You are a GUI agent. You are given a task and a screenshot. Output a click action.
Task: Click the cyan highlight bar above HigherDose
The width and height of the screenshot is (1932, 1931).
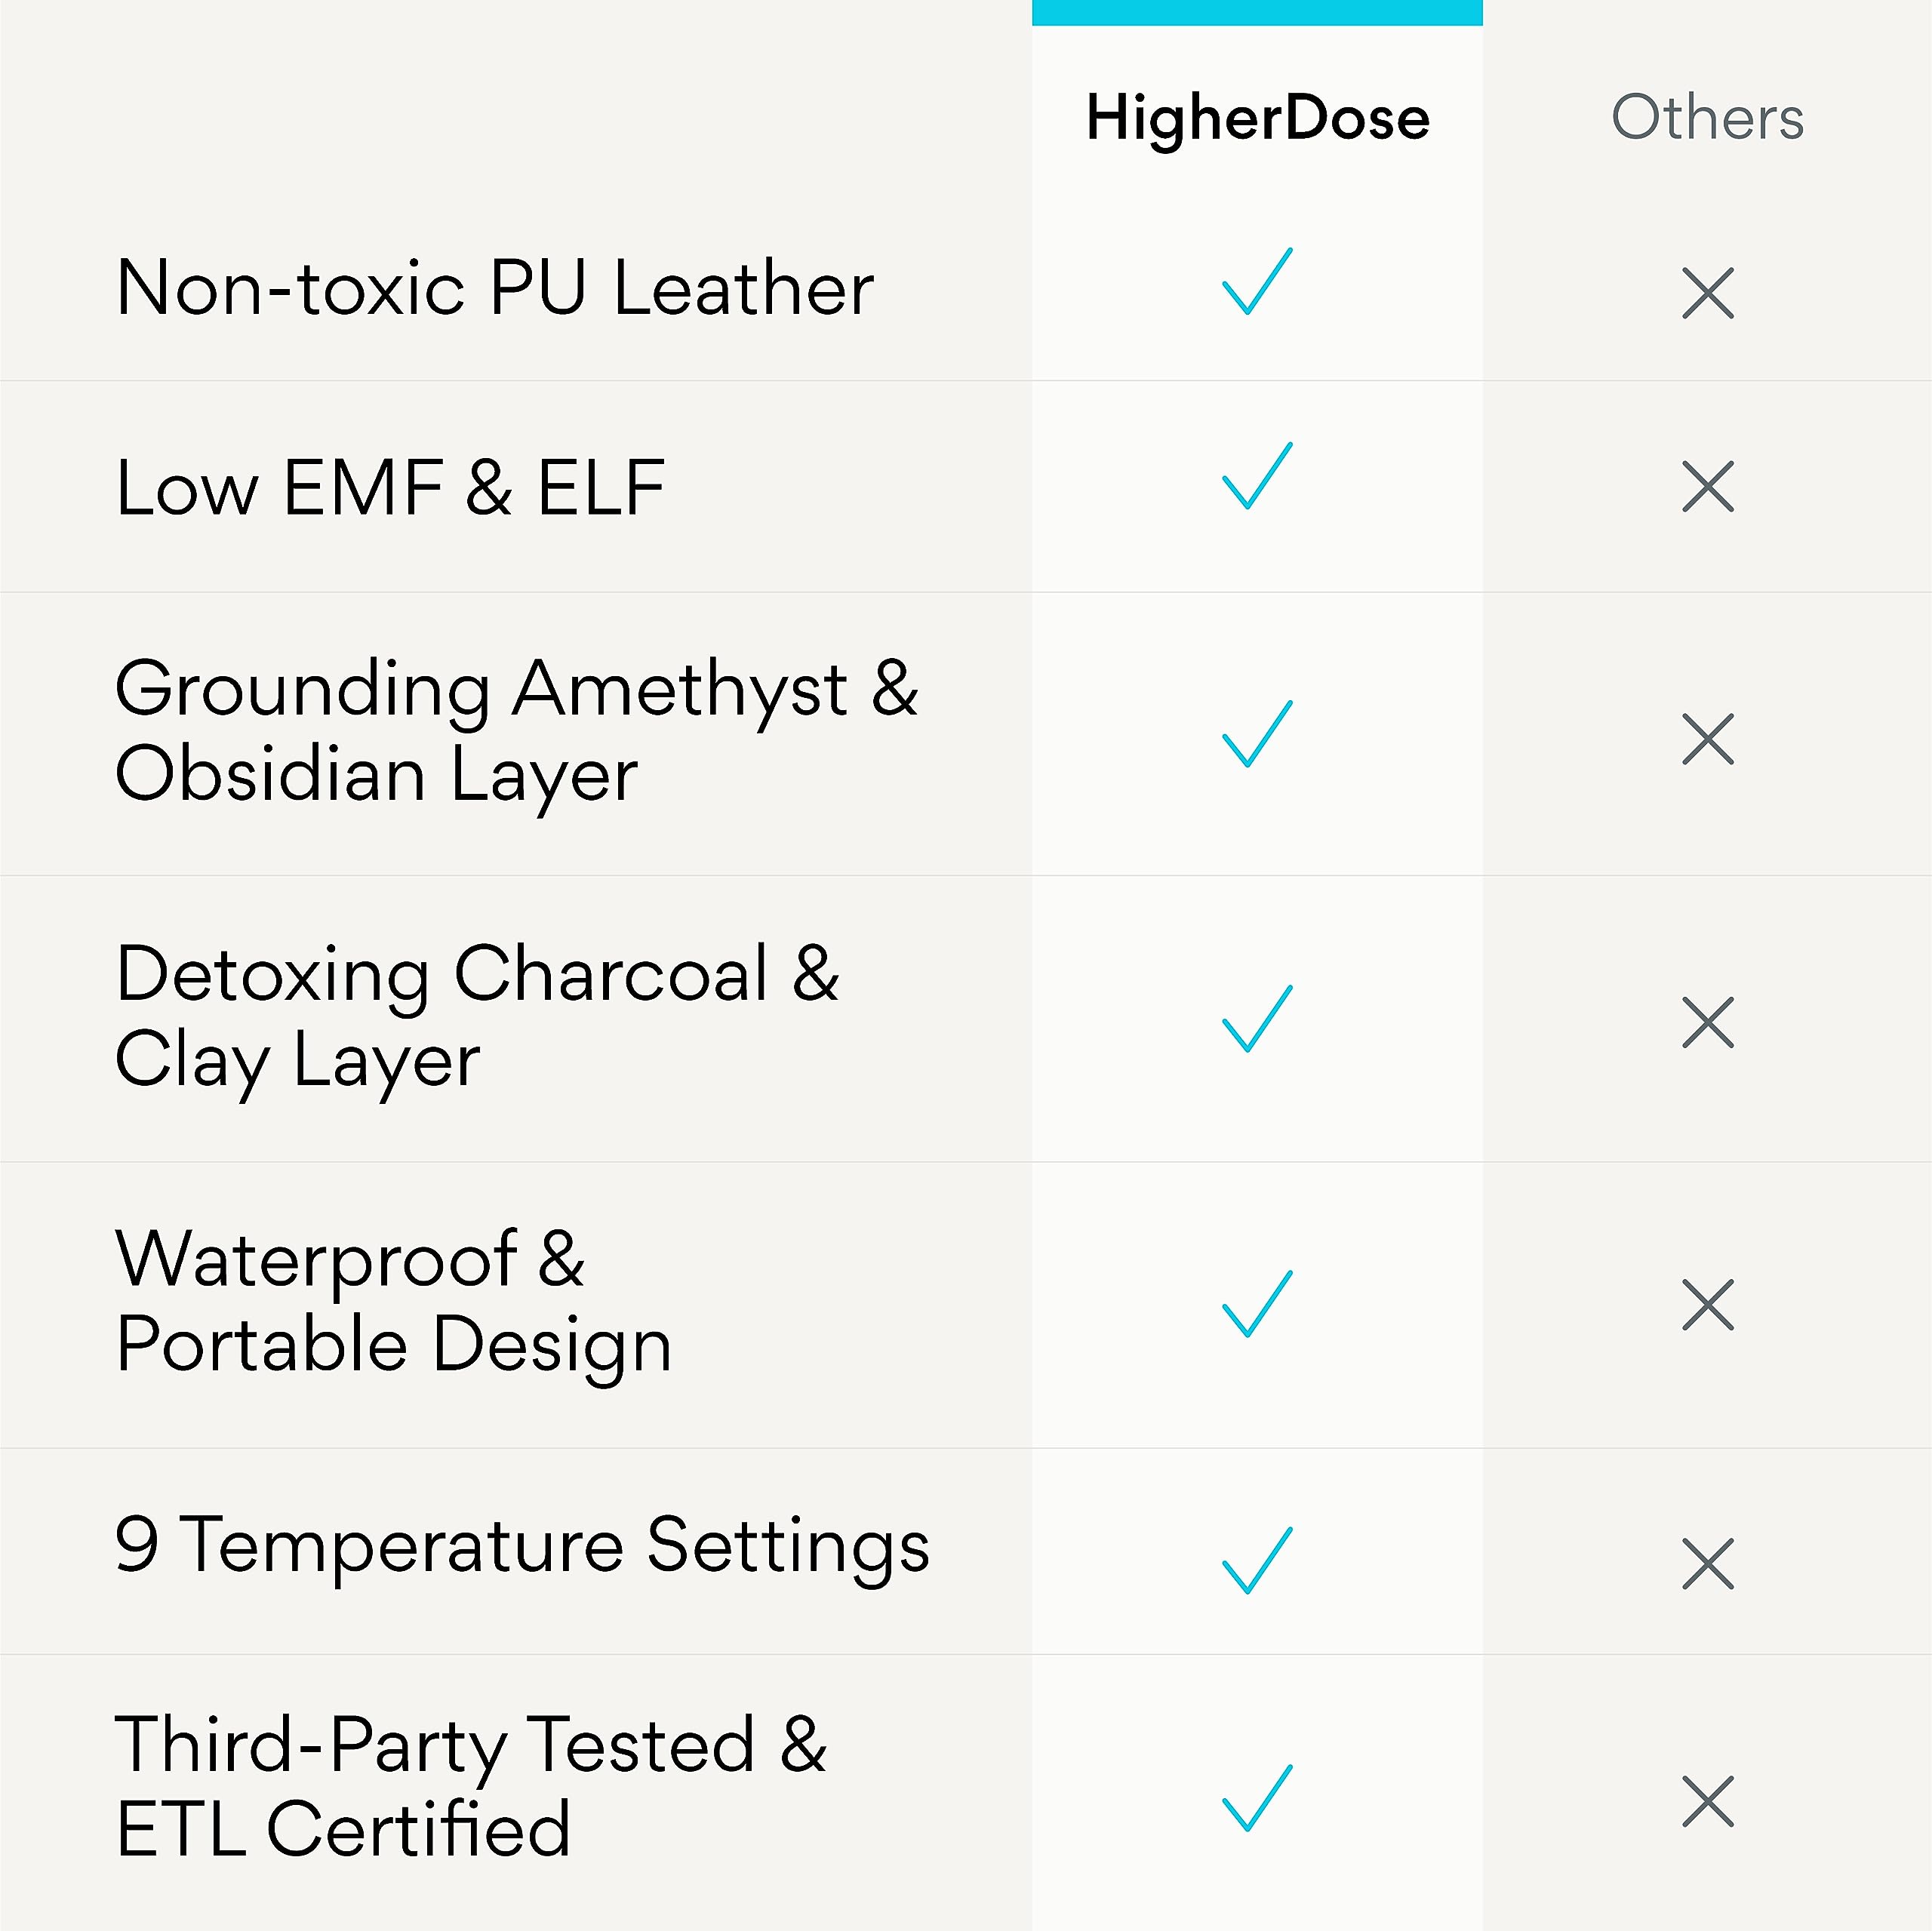click(1257, 12)
